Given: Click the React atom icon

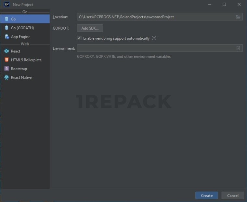Looking at the screenshot, I should coord(6,51).
